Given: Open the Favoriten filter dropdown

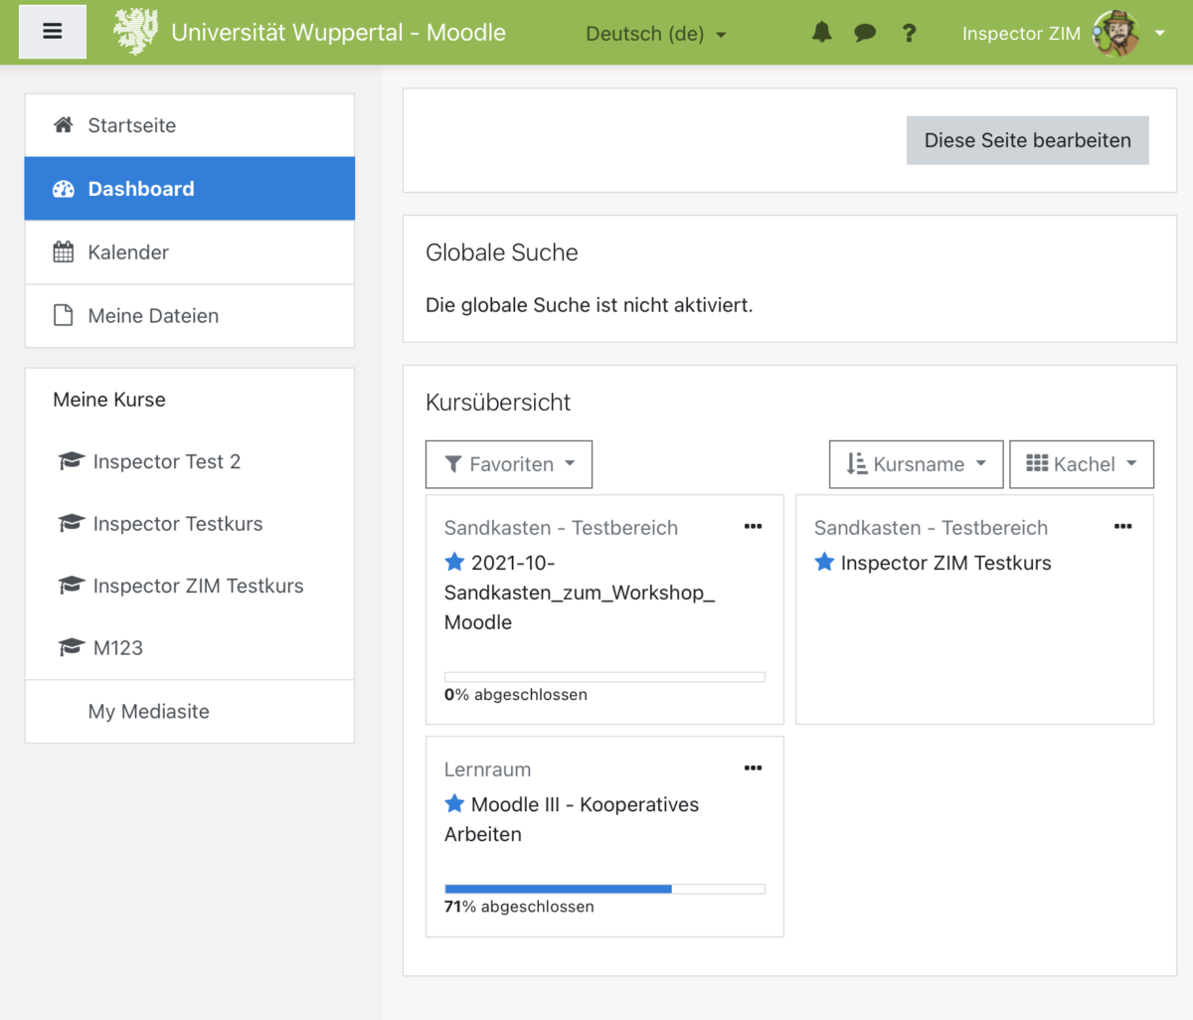Looking at the screenshot, I should click(508, 463).
